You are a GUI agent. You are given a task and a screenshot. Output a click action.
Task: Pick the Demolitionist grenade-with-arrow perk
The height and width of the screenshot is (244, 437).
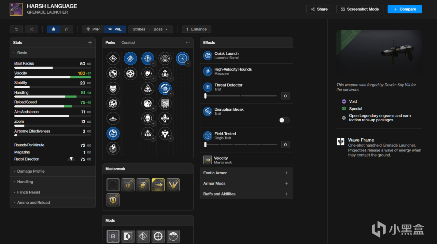165,73
